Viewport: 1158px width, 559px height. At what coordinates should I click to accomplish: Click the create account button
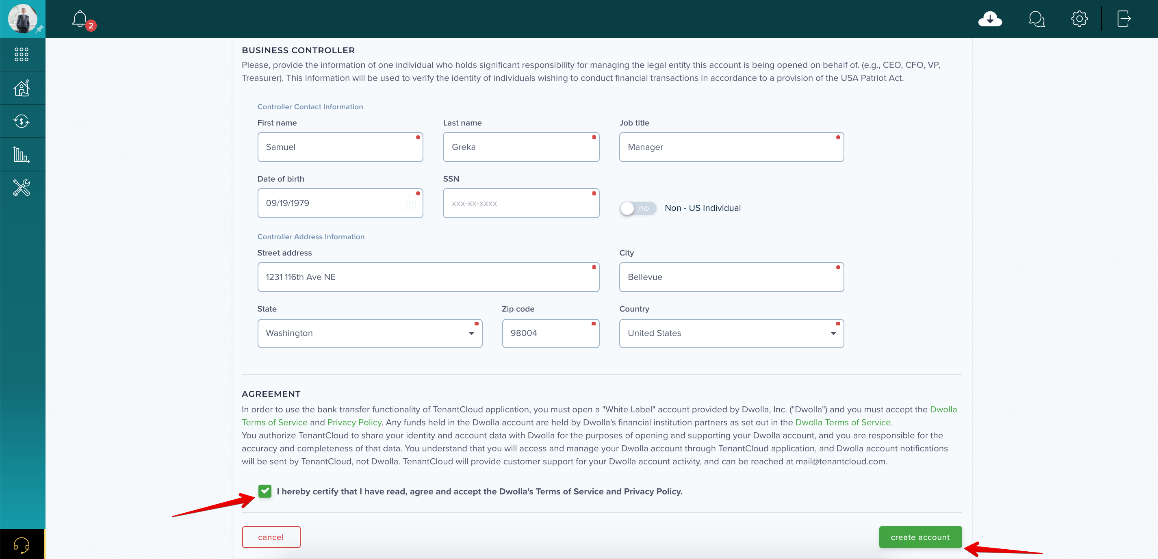coord(920,537)
